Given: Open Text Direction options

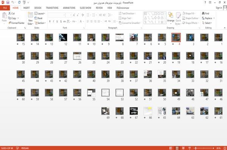Looking at the screenshot, I should [x=127, y=14].
